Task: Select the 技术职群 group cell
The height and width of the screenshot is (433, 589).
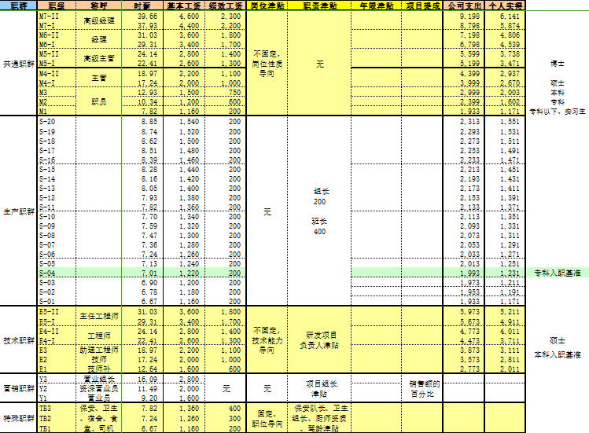Action: [x=17, y=339]
